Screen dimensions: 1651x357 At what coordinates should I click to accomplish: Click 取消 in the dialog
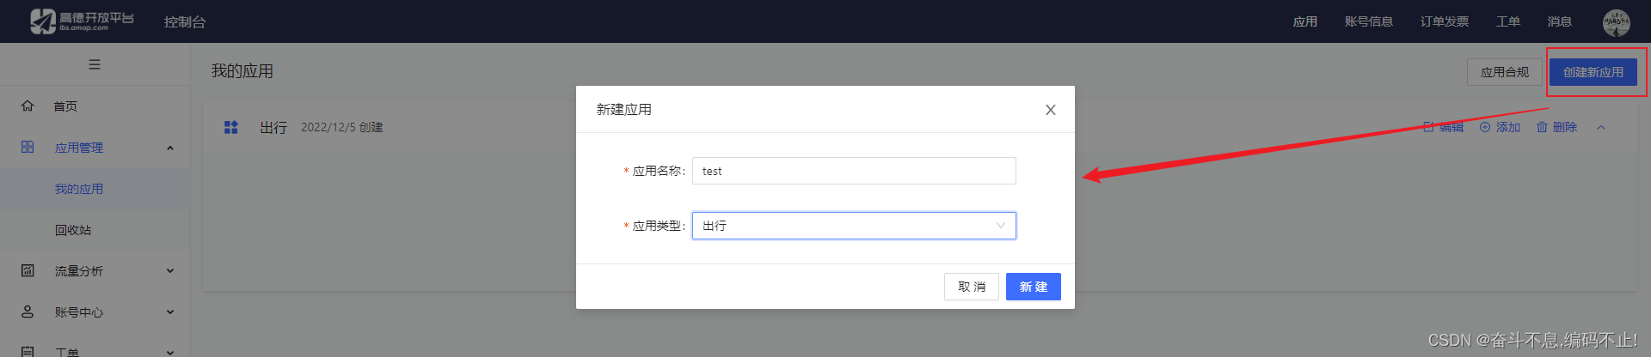point(971,287)
